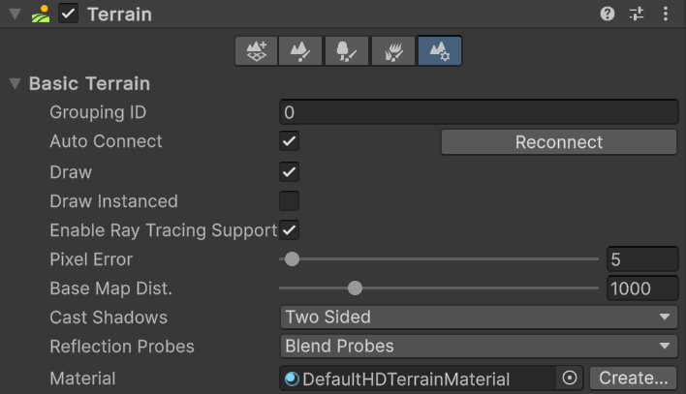Open the Terrain Settings tab
The width and height of the screenshot is (686, 394).
(x=439, y=51)
